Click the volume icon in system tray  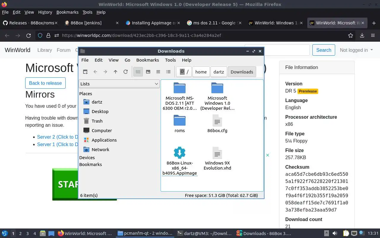point(335,233)
